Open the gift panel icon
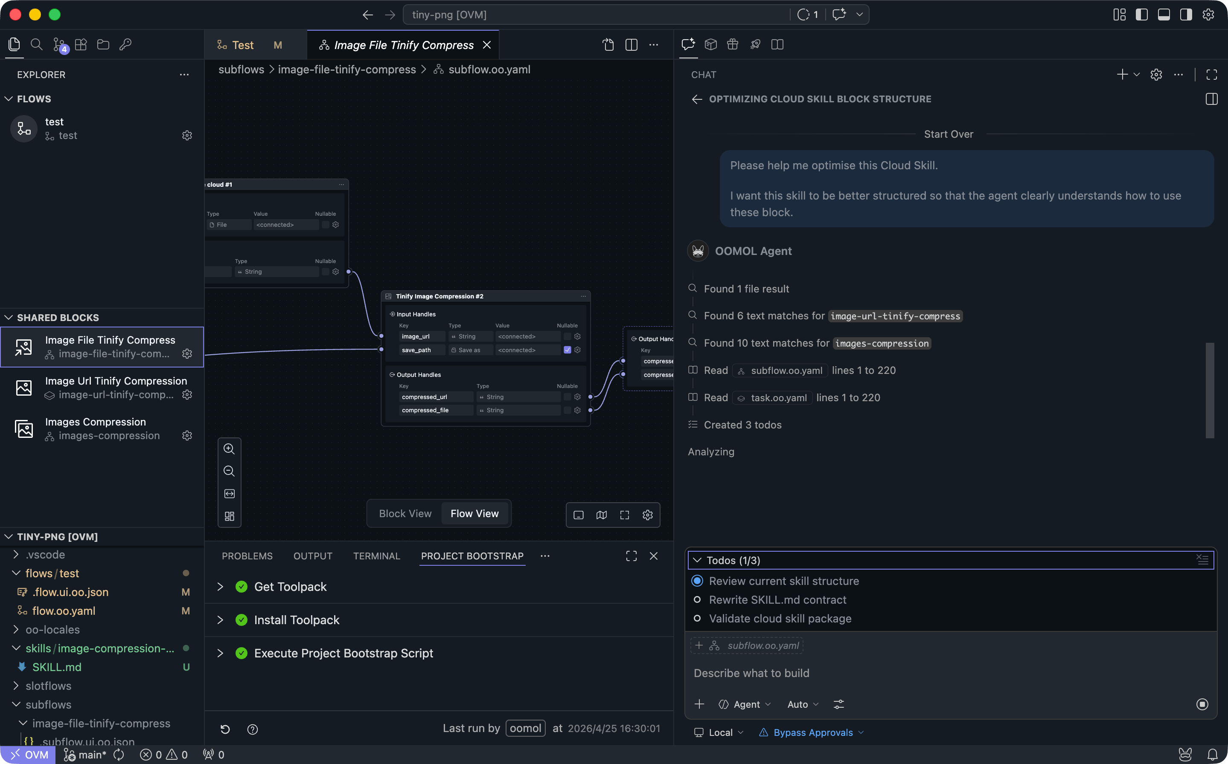 733,44
